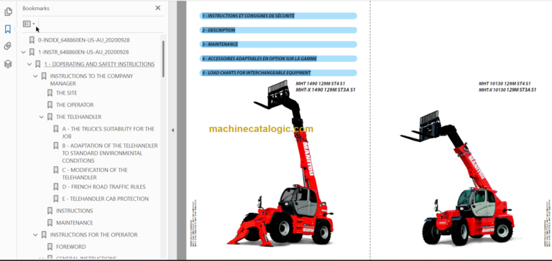552x261 pixels.
Task: Collapse THE TELEHANDLER bookmark node
Action: coord(42,117)
